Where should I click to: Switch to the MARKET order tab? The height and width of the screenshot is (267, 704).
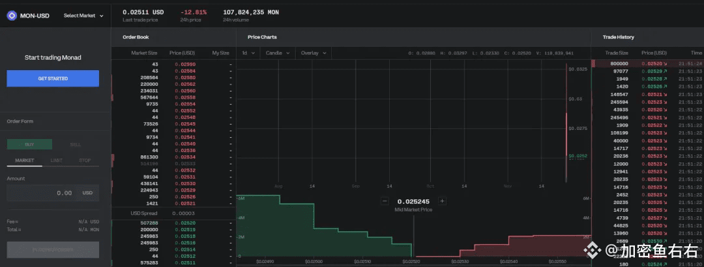point(25,160)
